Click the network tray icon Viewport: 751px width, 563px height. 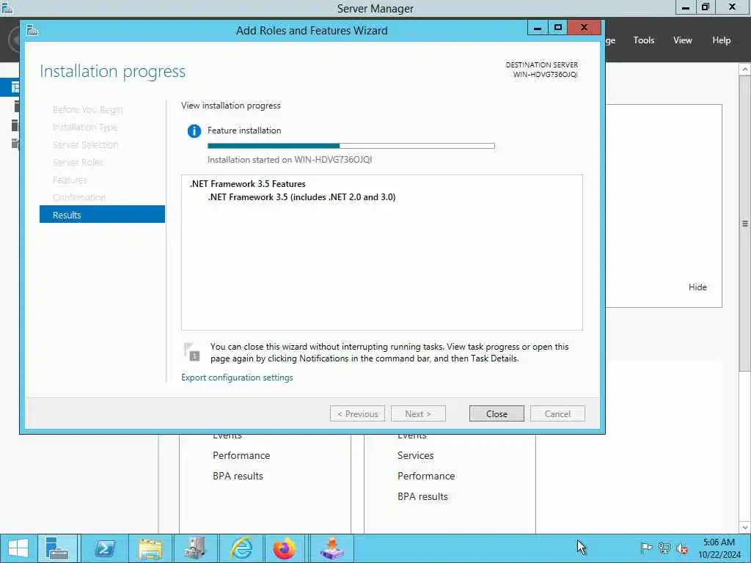(x=664, y=548)
